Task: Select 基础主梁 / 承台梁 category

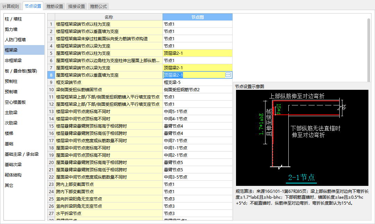Action: click(x=24, y=154)
